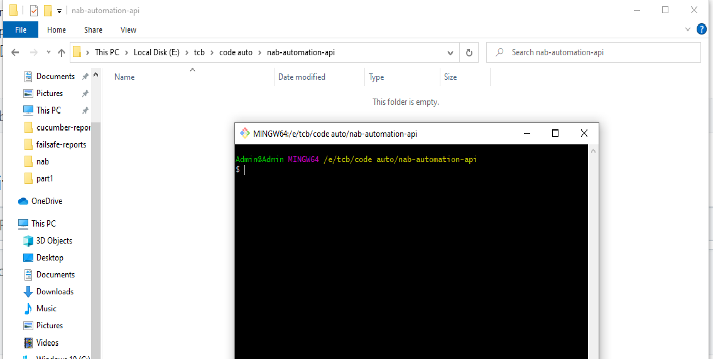
Task: Select 'nab-automation-api' breadcrumb segment
Action: [301, 53]
